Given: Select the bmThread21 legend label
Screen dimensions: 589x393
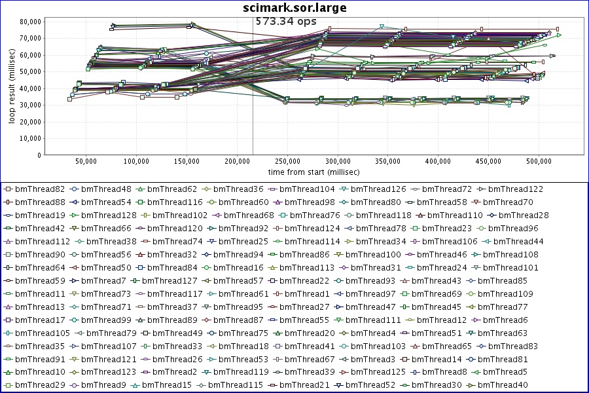Looking at the screenshot, I should (304, 385).
